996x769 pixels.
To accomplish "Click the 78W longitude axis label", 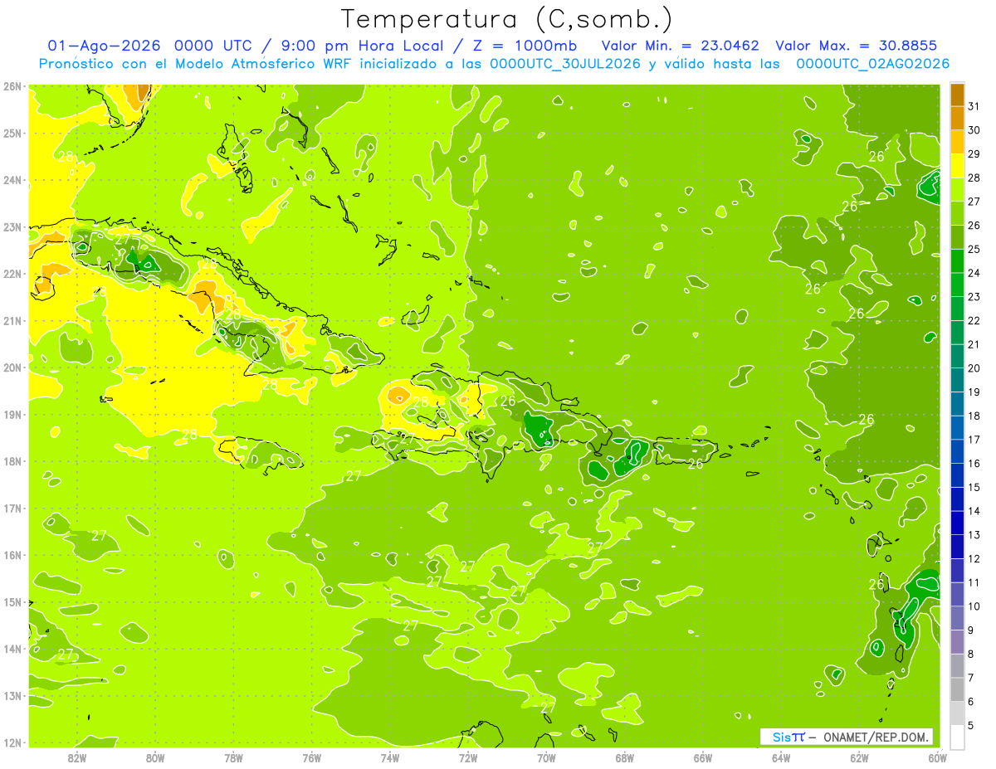I will point(233,757).
